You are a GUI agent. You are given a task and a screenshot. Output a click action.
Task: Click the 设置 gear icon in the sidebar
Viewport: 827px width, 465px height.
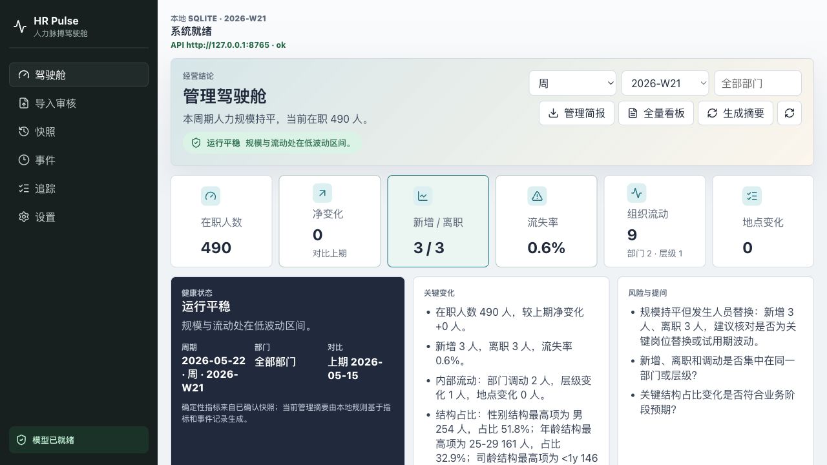[x=24, y=217]
